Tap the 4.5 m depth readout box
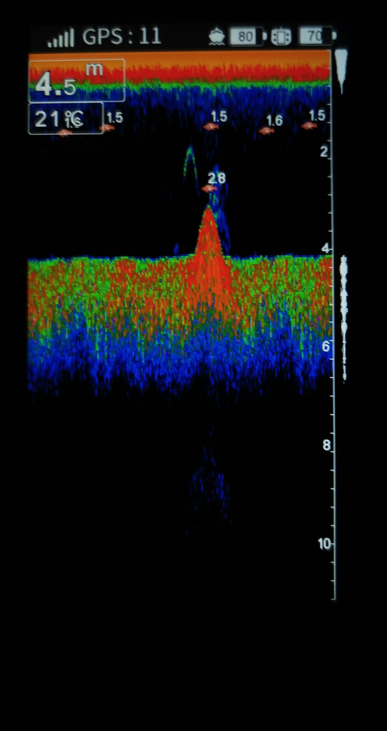Image resolution: width=387 pixels, height=731 pixels. coord(76,81)
